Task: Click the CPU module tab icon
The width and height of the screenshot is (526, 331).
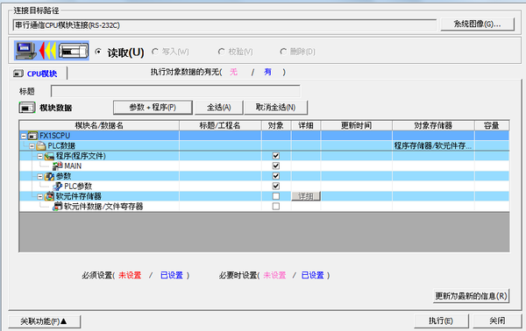Action: (x=18, y=74)
